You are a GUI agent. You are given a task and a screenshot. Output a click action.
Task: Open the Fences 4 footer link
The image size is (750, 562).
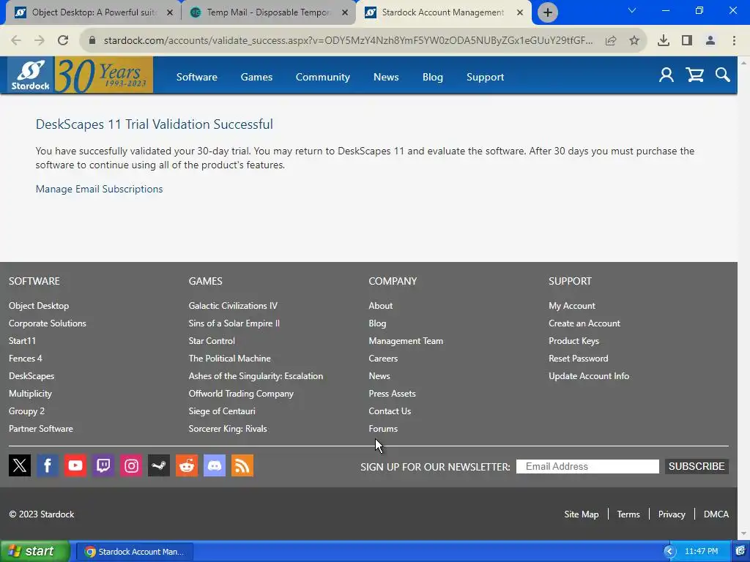tap(26, 359)
